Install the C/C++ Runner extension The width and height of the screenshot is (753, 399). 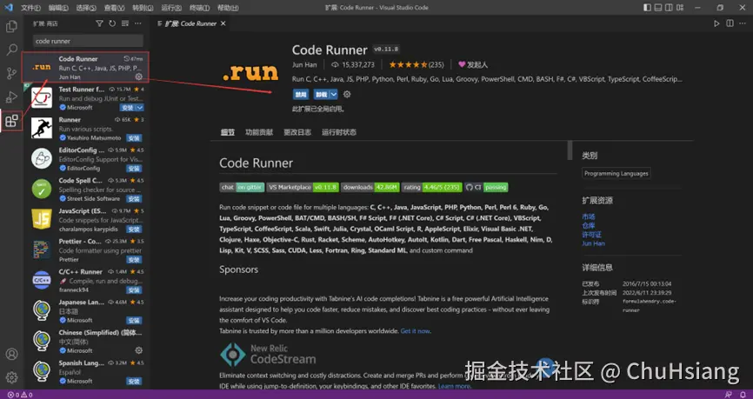point(134,290)
